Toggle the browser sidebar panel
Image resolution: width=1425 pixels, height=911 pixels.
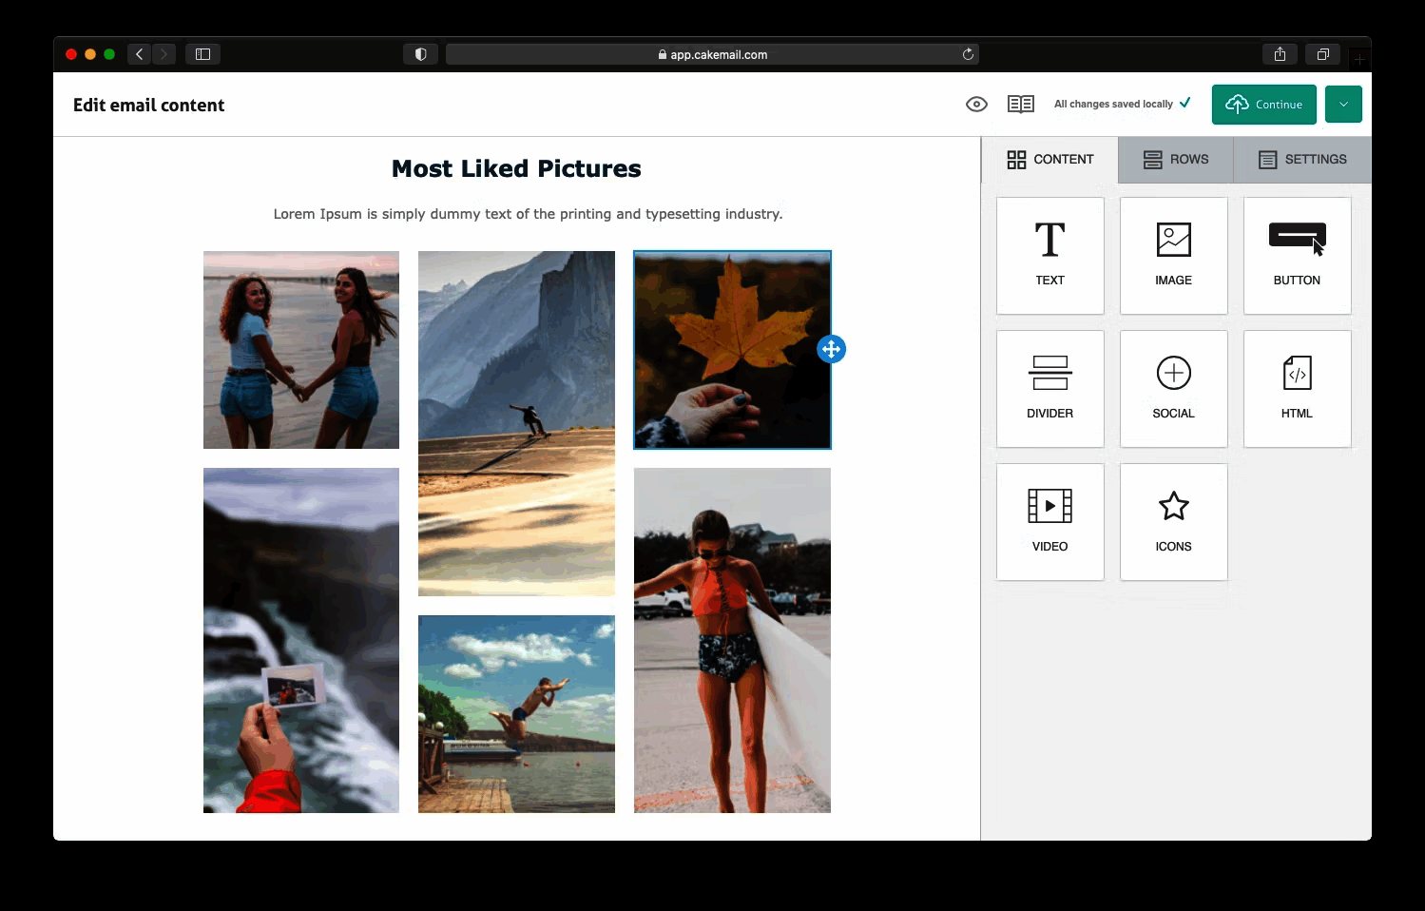click(202, 54)
